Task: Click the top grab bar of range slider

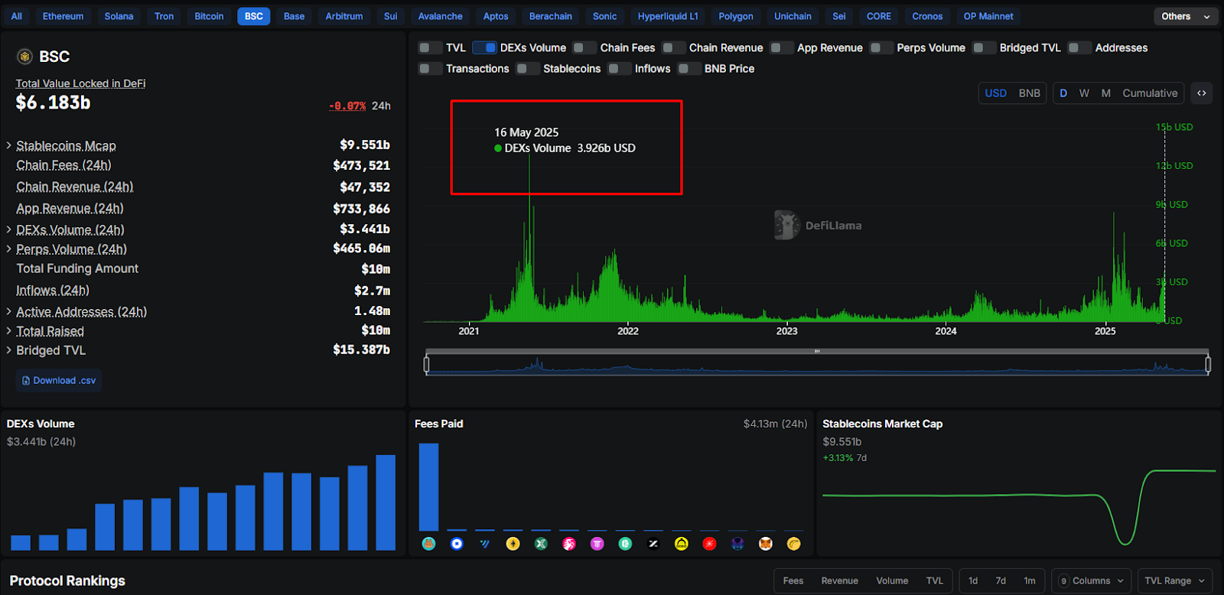Action: click(x=817, y=351)
